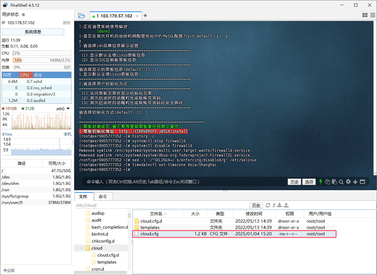Click 复制 to copy the IP address
Image resolution: width=377 pixels, height=275 pixels.
pos(66,23)
